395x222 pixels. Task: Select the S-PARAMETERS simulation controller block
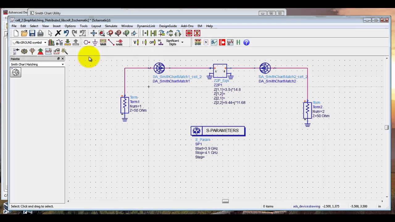coord(218,131)
